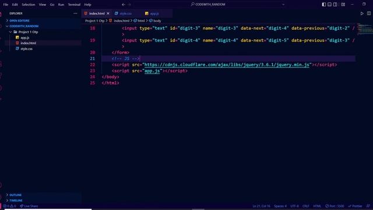Click the Ln 21, Col 16 status item
Viewport: 373px width, 210px height.
(261, 206)
